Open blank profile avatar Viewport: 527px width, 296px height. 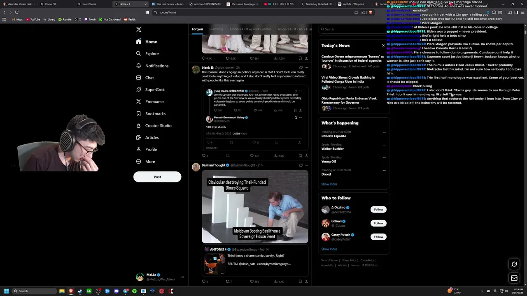pos(196,69)
